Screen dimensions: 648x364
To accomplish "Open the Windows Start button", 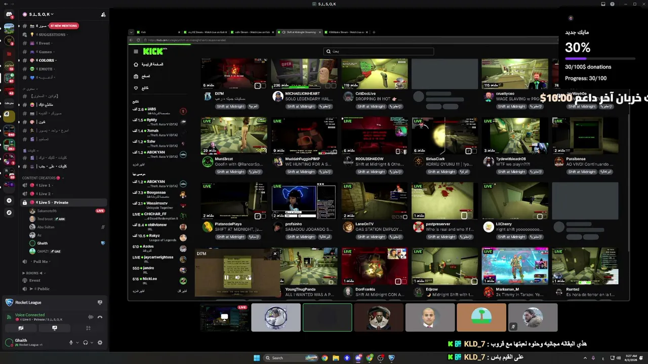I will tap(257, 358).
